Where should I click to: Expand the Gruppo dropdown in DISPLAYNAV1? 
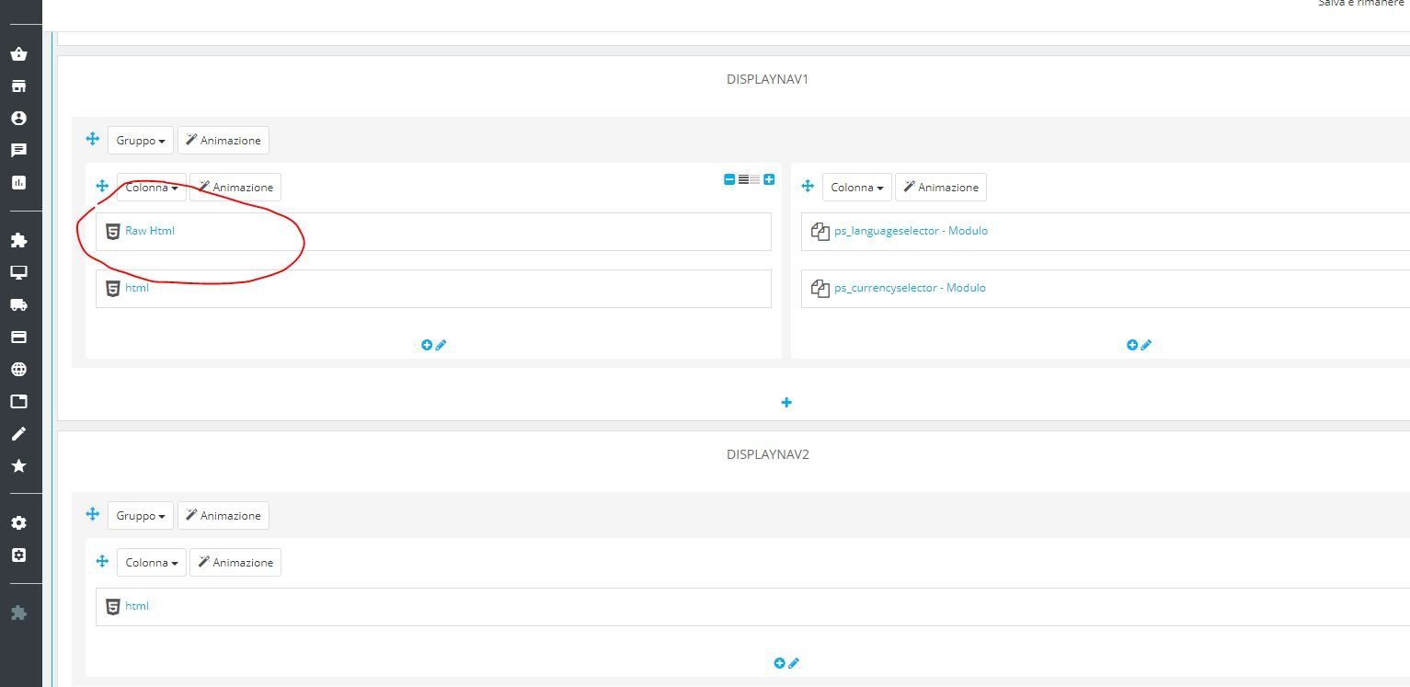coord(141,141)
